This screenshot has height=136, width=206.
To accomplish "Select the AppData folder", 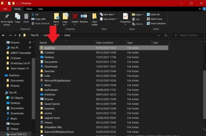I will point(104,48).
